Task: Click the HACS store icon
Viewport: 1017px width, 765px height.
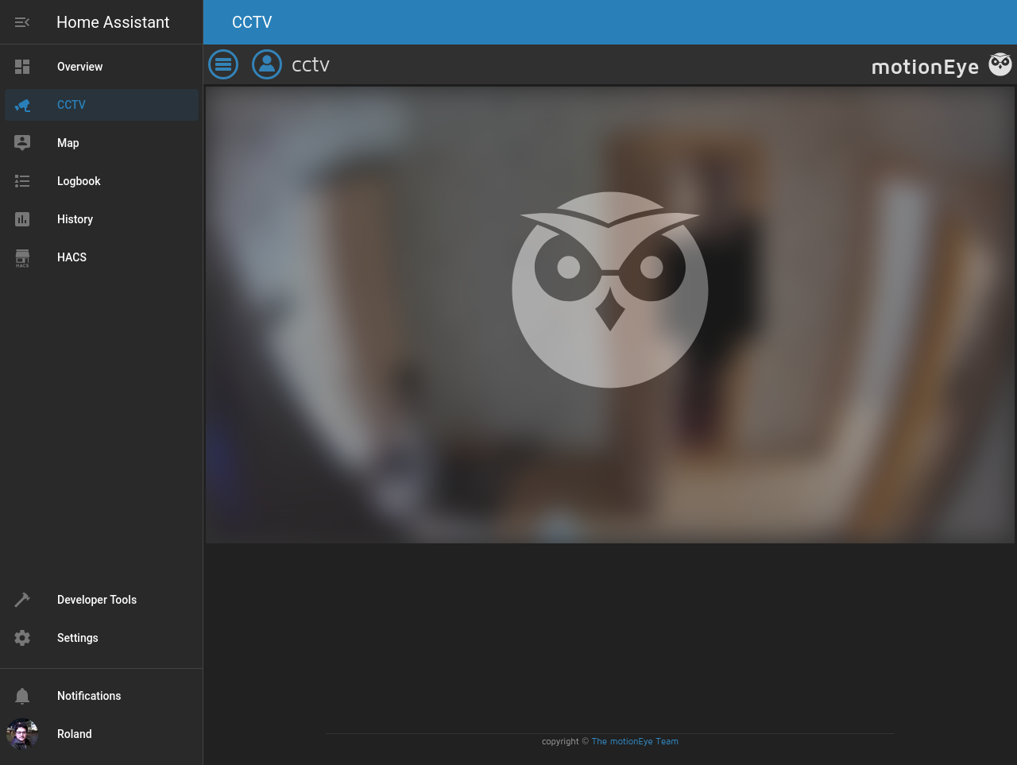Action: tap(22, 257)
